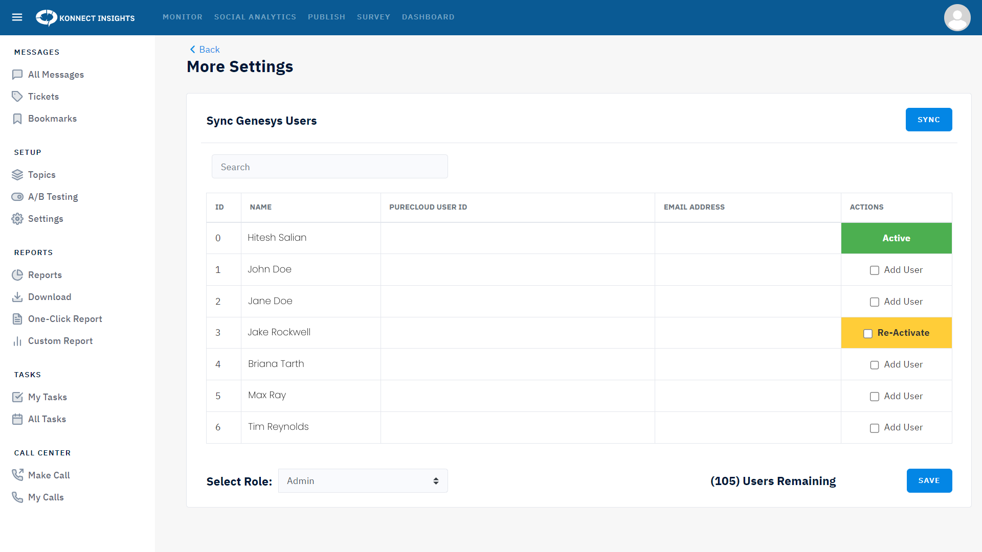Click the Download arrow icon
Viewport: 982px width, 552px height.
pyautogui.click(x=17, y=297)
